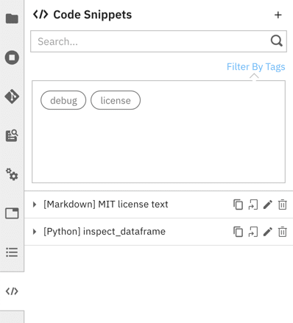Open the property inspector gears icon
Image resolution: width=293 pixels, height=323 pixels.
tap(12, 174)
